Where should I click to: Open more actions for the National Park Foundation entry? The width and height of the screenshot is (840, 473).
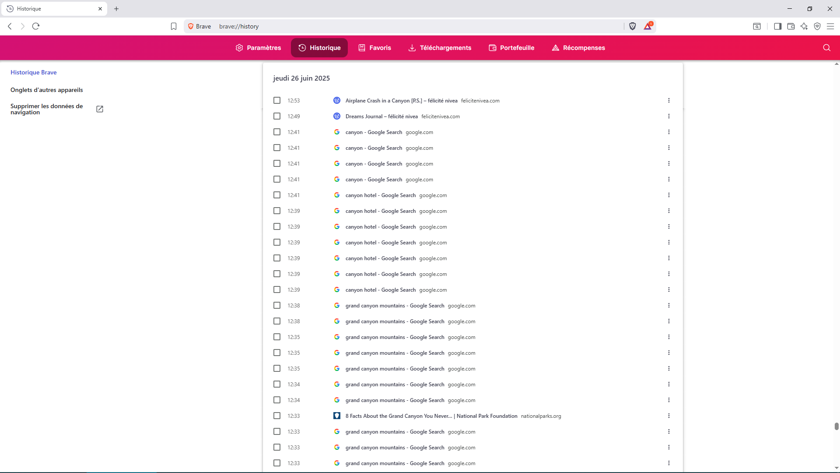(668, 416)
